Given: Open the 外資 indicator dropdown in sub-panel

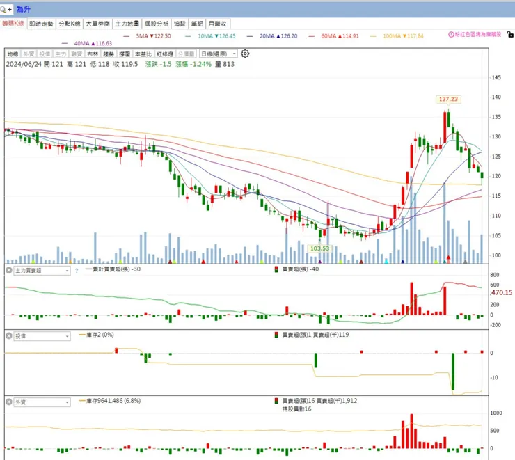Looking at the screenshot, I should 42,402.
